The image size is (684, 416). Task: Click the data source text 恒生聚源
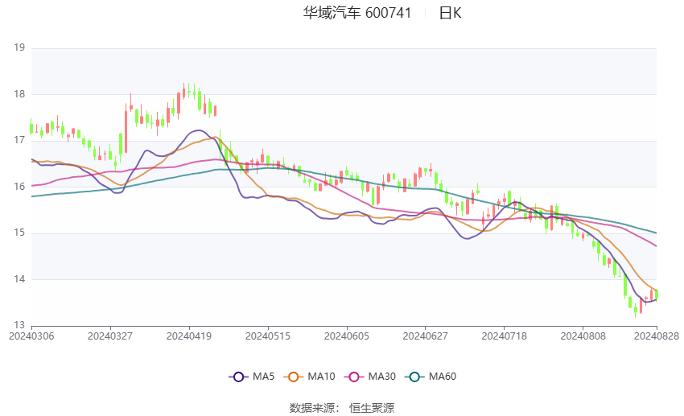[372, 408]
